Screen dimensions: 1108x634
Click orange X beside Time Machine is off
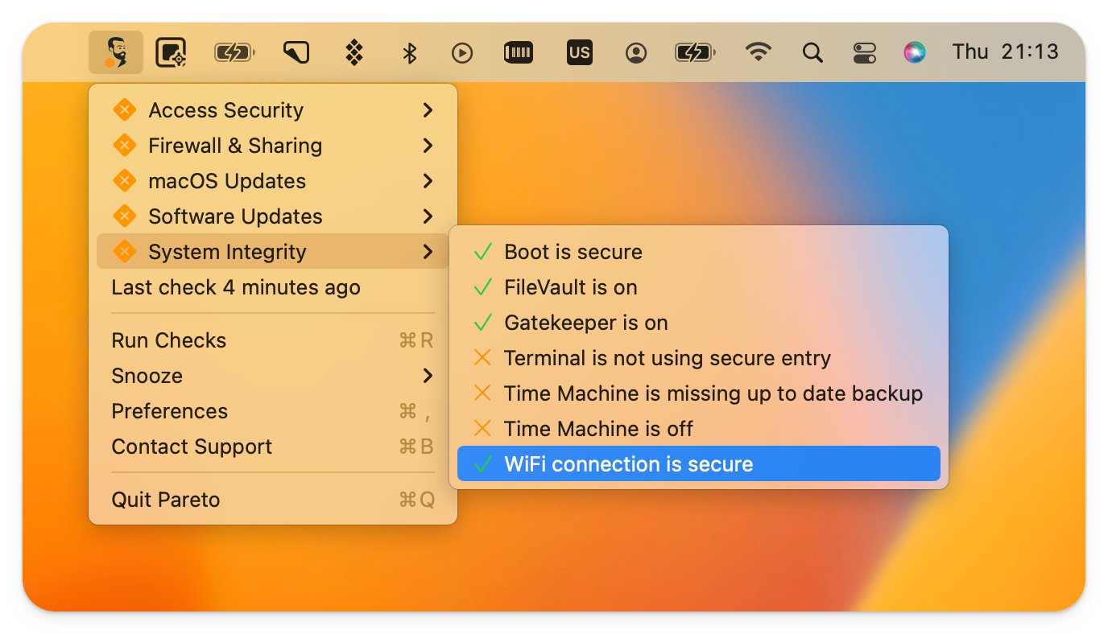pos(482,429)
